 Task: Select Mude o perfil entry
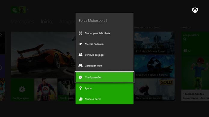click(105, 99)
